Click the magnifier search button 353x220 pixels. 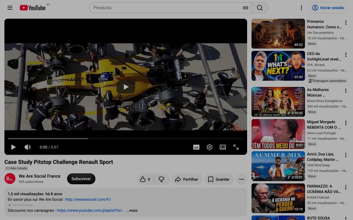pos(260,8)
